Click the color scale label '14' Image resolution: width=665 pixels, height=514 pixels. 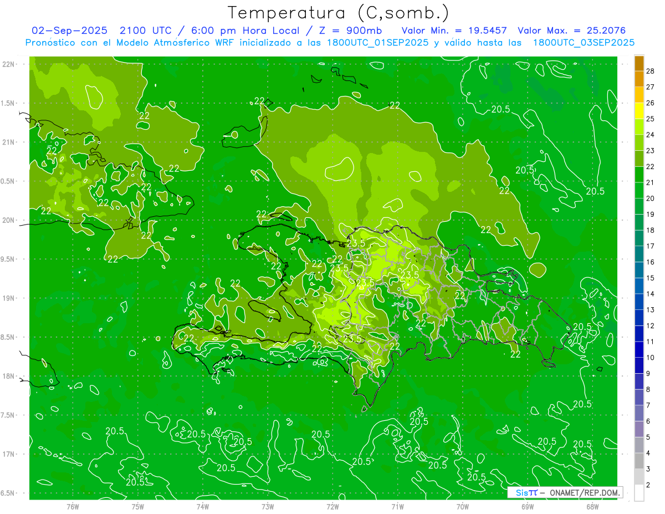[x=651, y=294]
